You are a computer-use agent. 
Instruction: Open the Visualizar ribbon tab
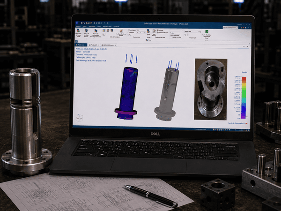point(116,27)
